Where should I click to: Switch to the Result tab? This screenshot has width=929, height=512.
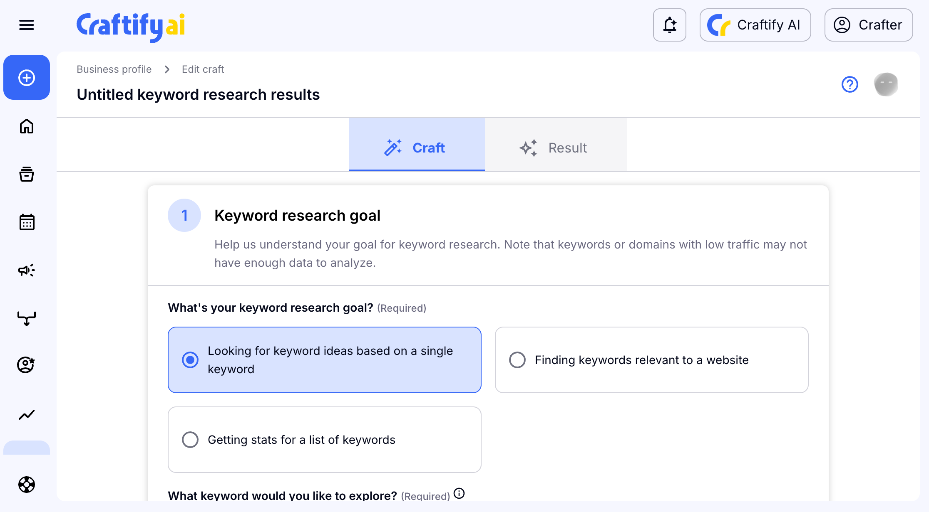pyautogui.click(x=556, y=148)
